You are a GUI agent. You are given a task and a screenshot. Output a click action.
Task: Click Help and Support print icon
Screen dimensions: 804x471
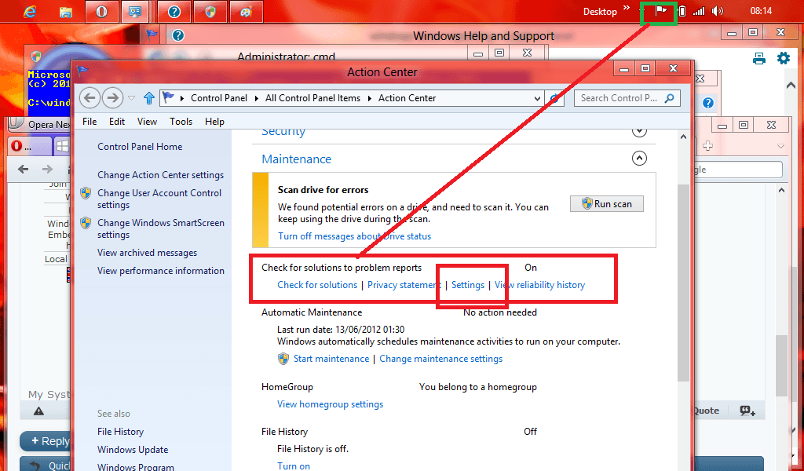pos(759,58)
